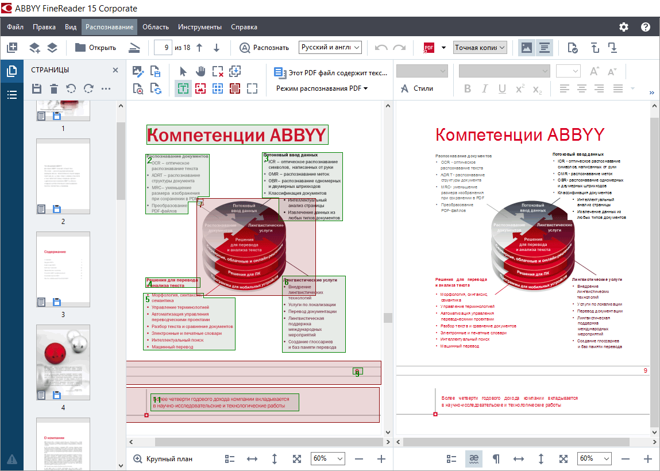Toggle the Image pane view button
This screenshot has width=660, height=471.
click(526, 48)
